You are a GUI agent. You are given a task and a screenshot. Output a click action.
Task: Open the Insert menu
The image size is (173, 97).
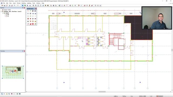click(x=14, y=3)
